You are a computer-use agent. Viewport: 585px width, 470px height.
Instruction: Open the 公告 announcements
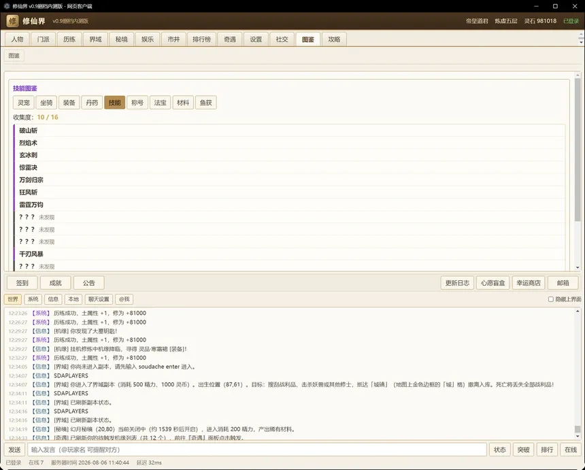click(89, 283)
